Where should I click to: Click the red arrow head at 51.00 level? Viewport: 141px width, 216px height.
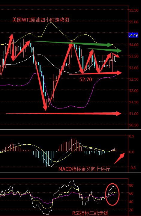point(118,114)
